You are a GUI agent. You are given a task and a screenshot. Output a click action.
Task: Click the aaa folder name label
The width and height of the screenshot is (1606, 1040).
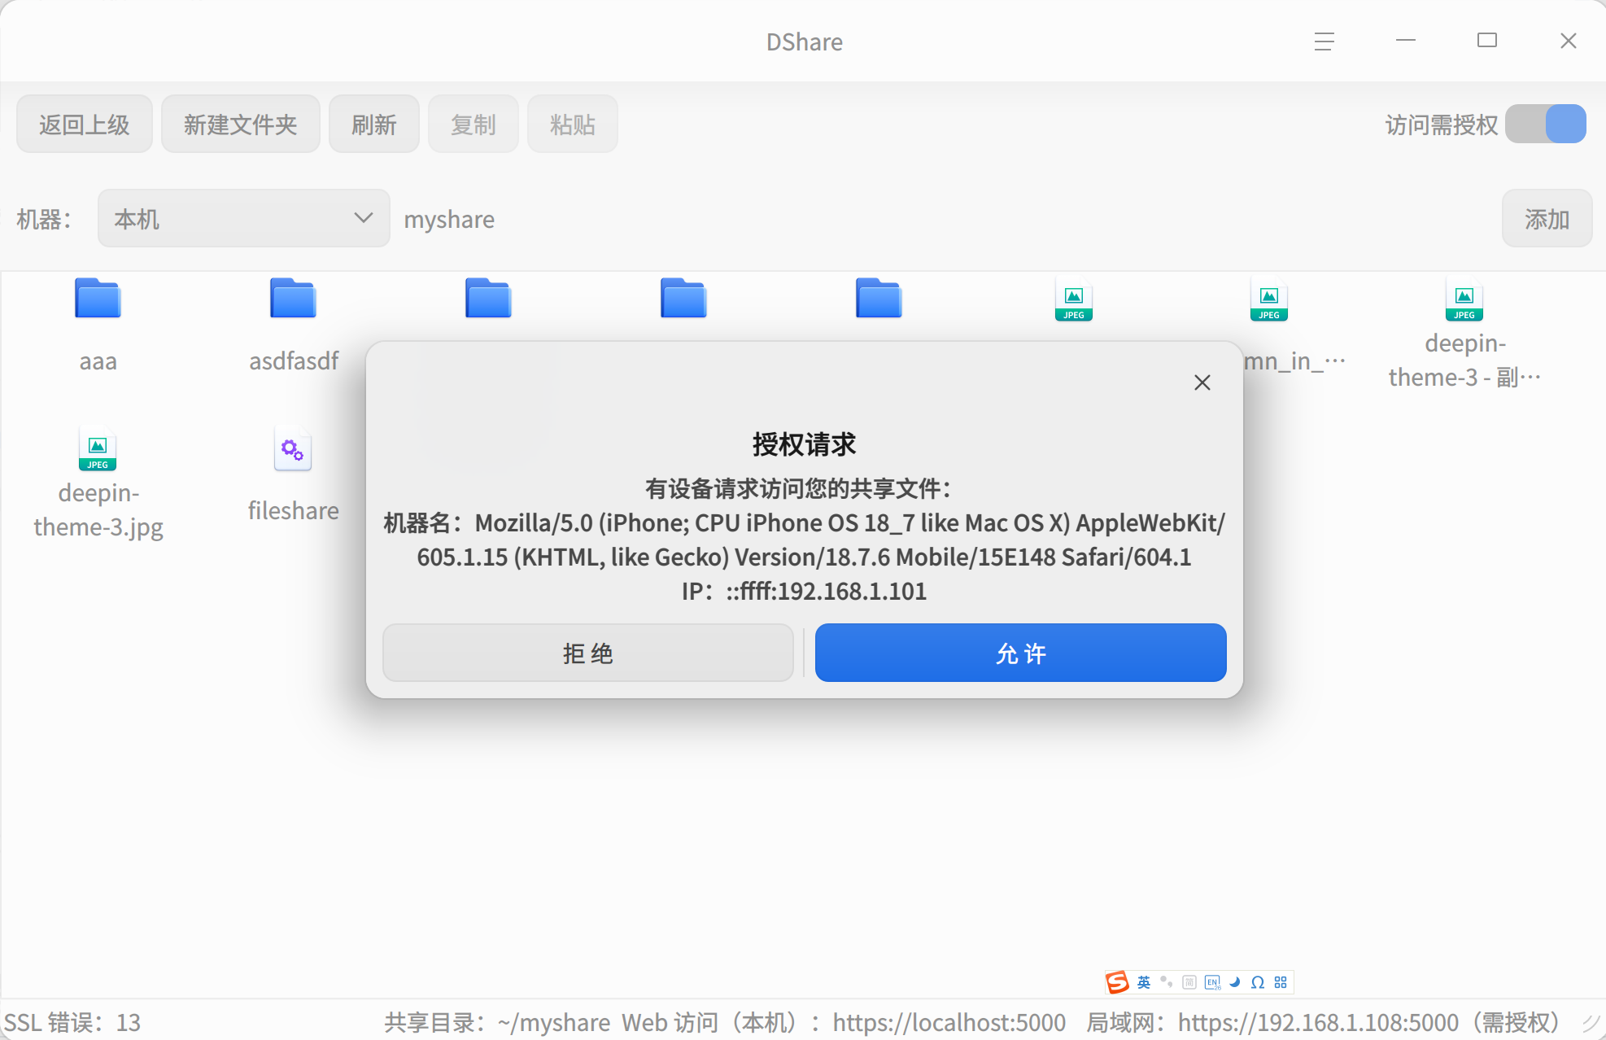[98, 361]
